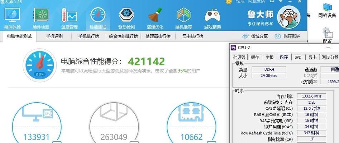
Task: Click the speedometer gauge score icon
Action: pyautogui.click(x=39, y=65)
